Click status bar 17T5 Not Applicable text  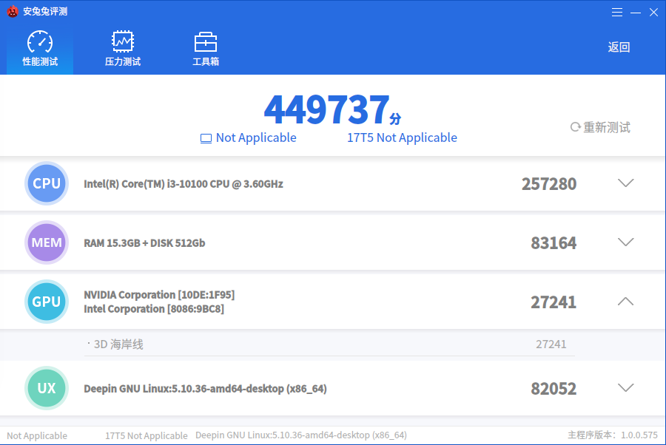147,435
